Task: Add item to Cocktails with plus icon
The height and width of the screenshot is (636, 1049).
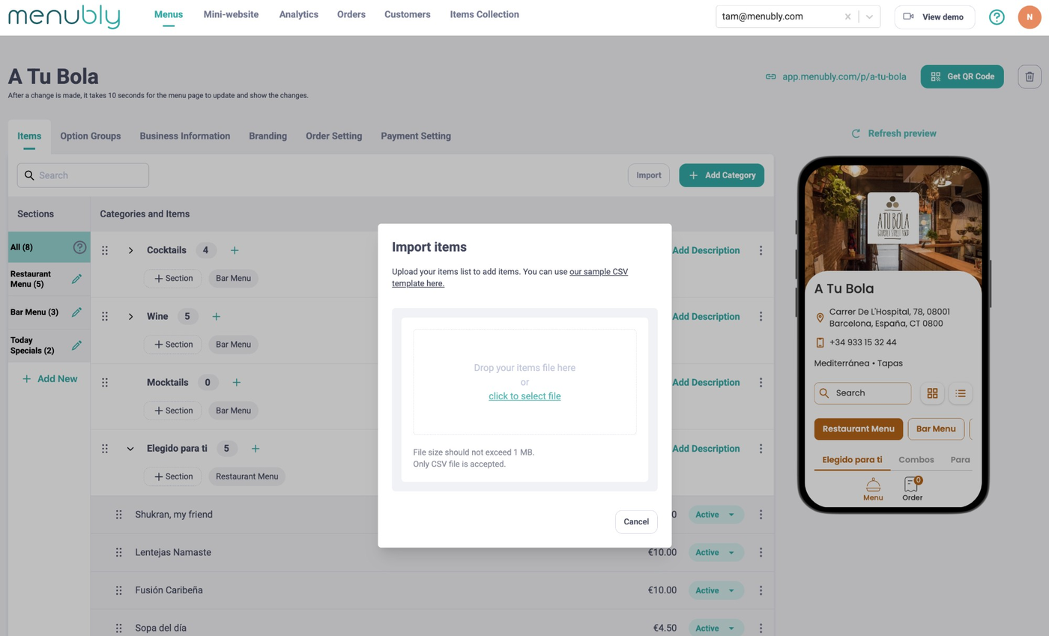Action: coord(235,250)
